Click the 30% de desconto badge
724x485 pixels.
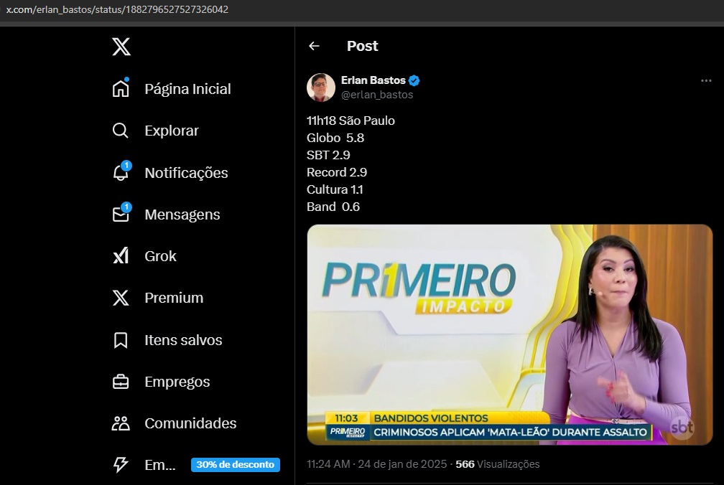[x=236, y=465]
